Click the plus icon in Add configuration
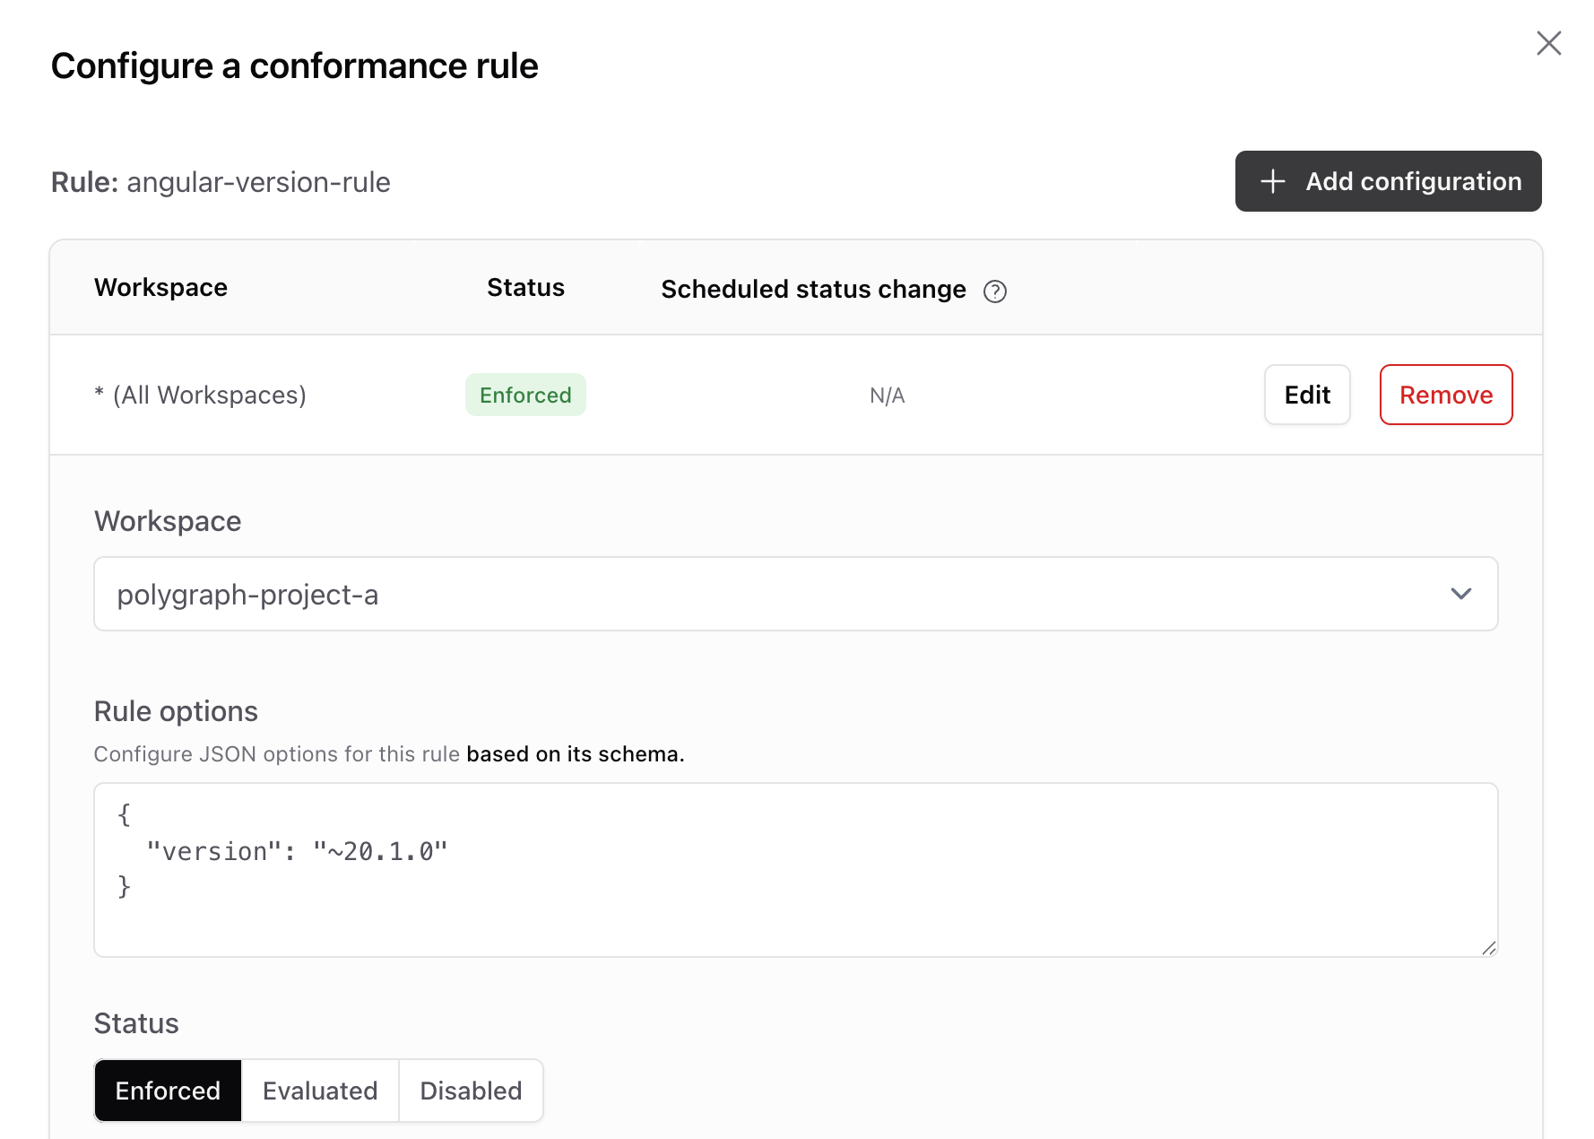Viewport: 1594px width, 1139px height. coord(1272,181)
